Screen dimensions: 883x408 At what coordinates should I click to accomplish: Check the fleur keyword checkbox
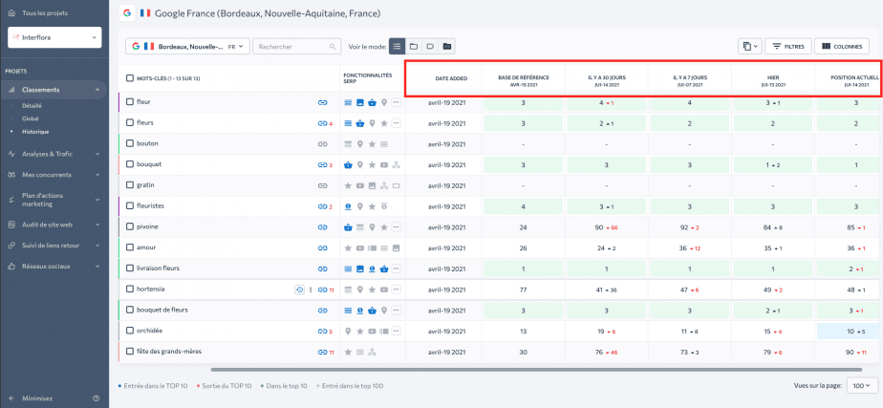point(130,102)
